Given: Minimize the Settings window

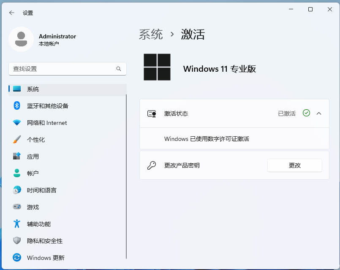Looking at the screenshot, I should click(x=291, y=9).
